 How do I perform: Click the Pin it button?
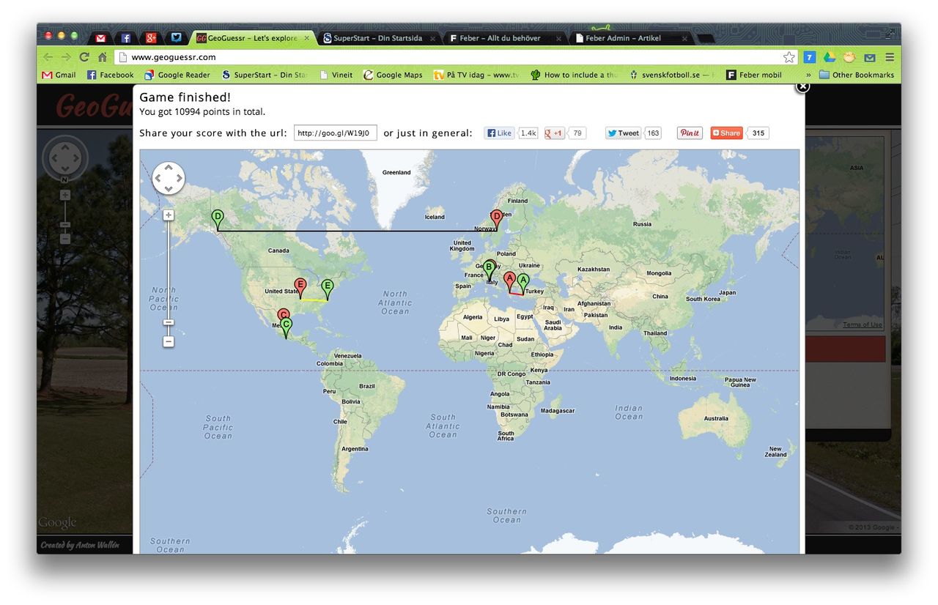pyautogui.click(x=690, y=133)
